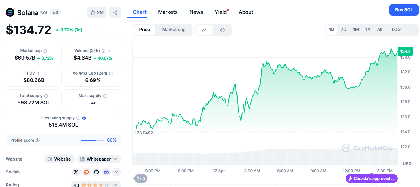The width and height of the screenshot is (420, 187).
Task: Click the Profile score progress bar
Action: click(93, 140)
